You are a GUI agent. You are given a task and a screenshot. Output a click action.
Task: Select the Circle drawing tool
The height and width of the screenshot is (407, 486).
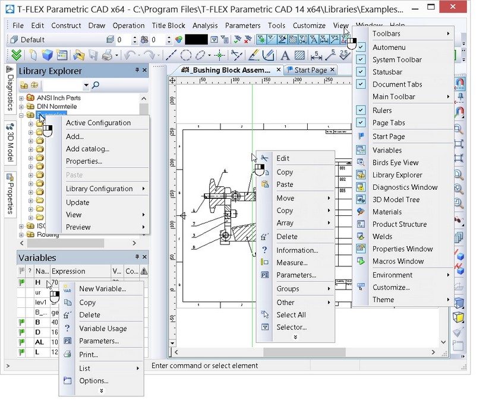[x=185, y=55]
